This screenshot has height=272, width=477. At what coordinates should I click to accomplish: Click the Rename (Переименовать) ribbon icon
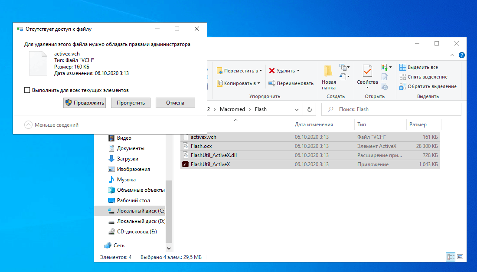[272, 83]
